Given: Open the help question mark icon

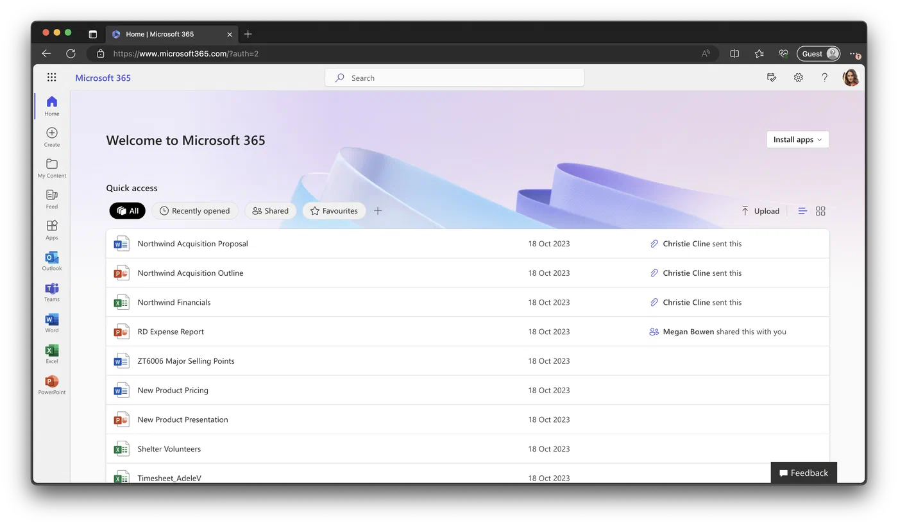Looking at the screenshot, I should [x=824, y=78].
